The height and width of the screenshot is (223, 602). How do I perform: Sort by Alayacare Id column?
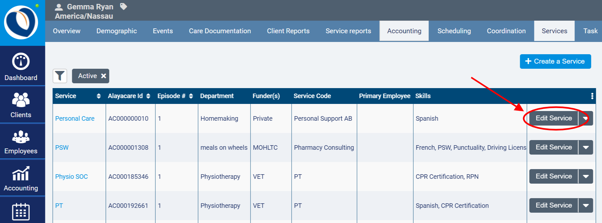[148, 96]
